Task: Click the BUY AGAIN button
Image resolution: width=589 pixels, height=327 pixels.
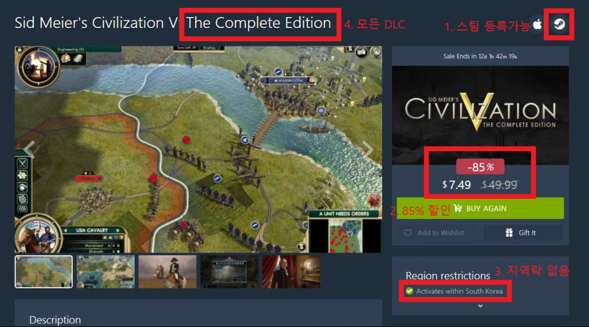Action: pos(480,209)
